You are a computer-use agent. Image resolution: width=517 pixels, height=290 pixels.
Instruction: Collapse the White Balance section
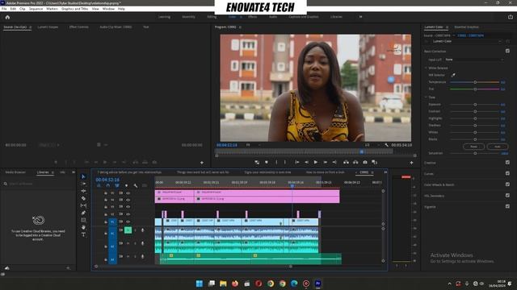[x=426, y=68]
